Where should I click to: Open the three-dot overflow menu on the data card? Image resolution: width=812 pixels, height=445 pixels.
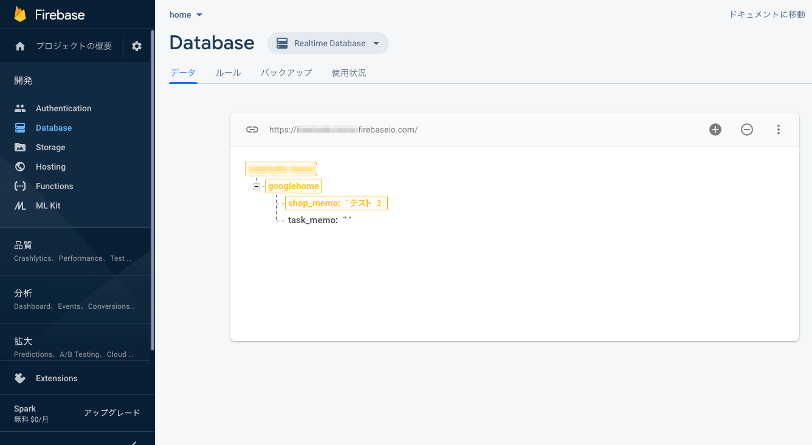pos(779,129)
